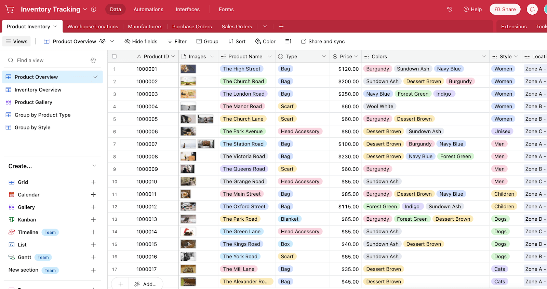Viewport: 547px width, 289px height.
Task: Click the plus next to Grid view
Action: (x=93, y=182)
